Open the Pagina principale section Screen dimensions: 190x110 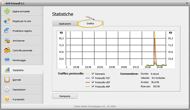pyautogui.click(x=22, y=11)
